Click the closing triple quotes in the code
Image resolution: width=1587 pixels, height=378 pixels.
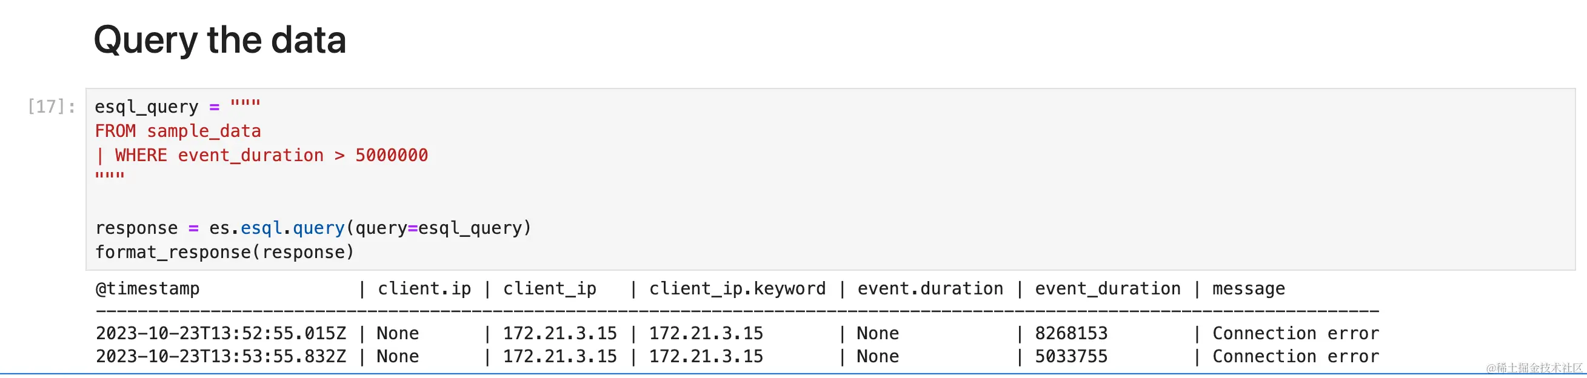coord(110,177)
